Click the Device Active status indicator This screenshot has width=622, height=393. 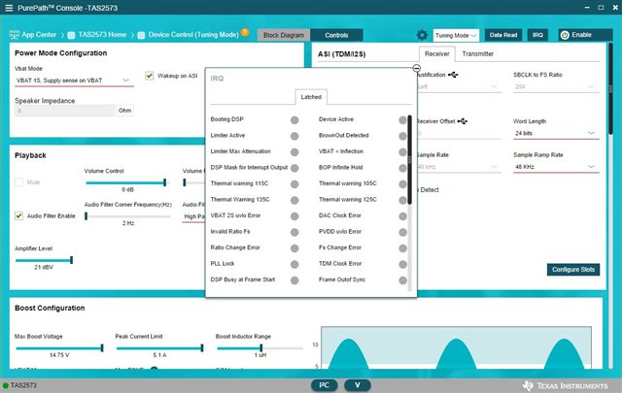402,120
